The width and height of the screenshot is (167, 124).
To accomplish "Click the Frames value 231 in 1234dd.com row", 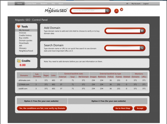I will 118,84.
